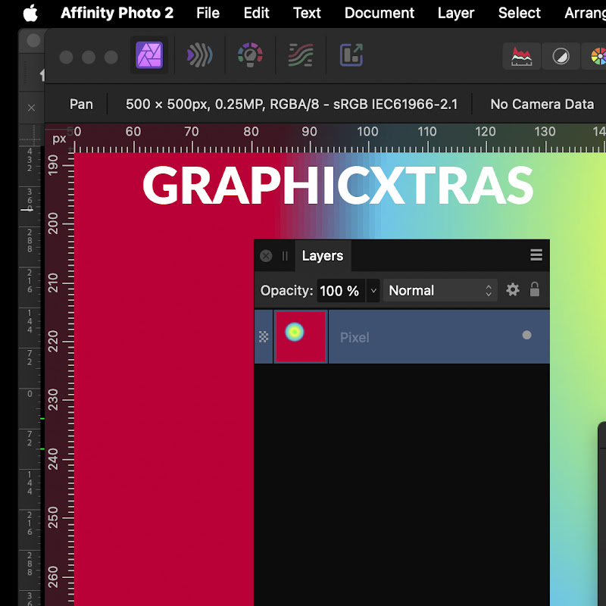Click the Auto Colors toolbar icon

tap(598, 56)
